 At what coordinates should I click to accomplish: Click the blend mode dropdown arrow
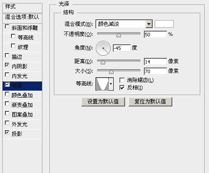click(x=149, y=24)
